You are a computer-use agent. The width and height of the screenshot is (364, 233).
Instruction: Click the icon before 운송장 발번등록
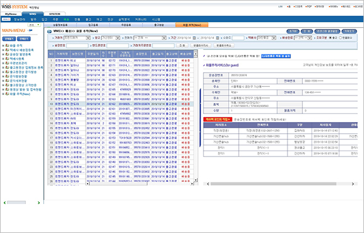coord(7,54)
